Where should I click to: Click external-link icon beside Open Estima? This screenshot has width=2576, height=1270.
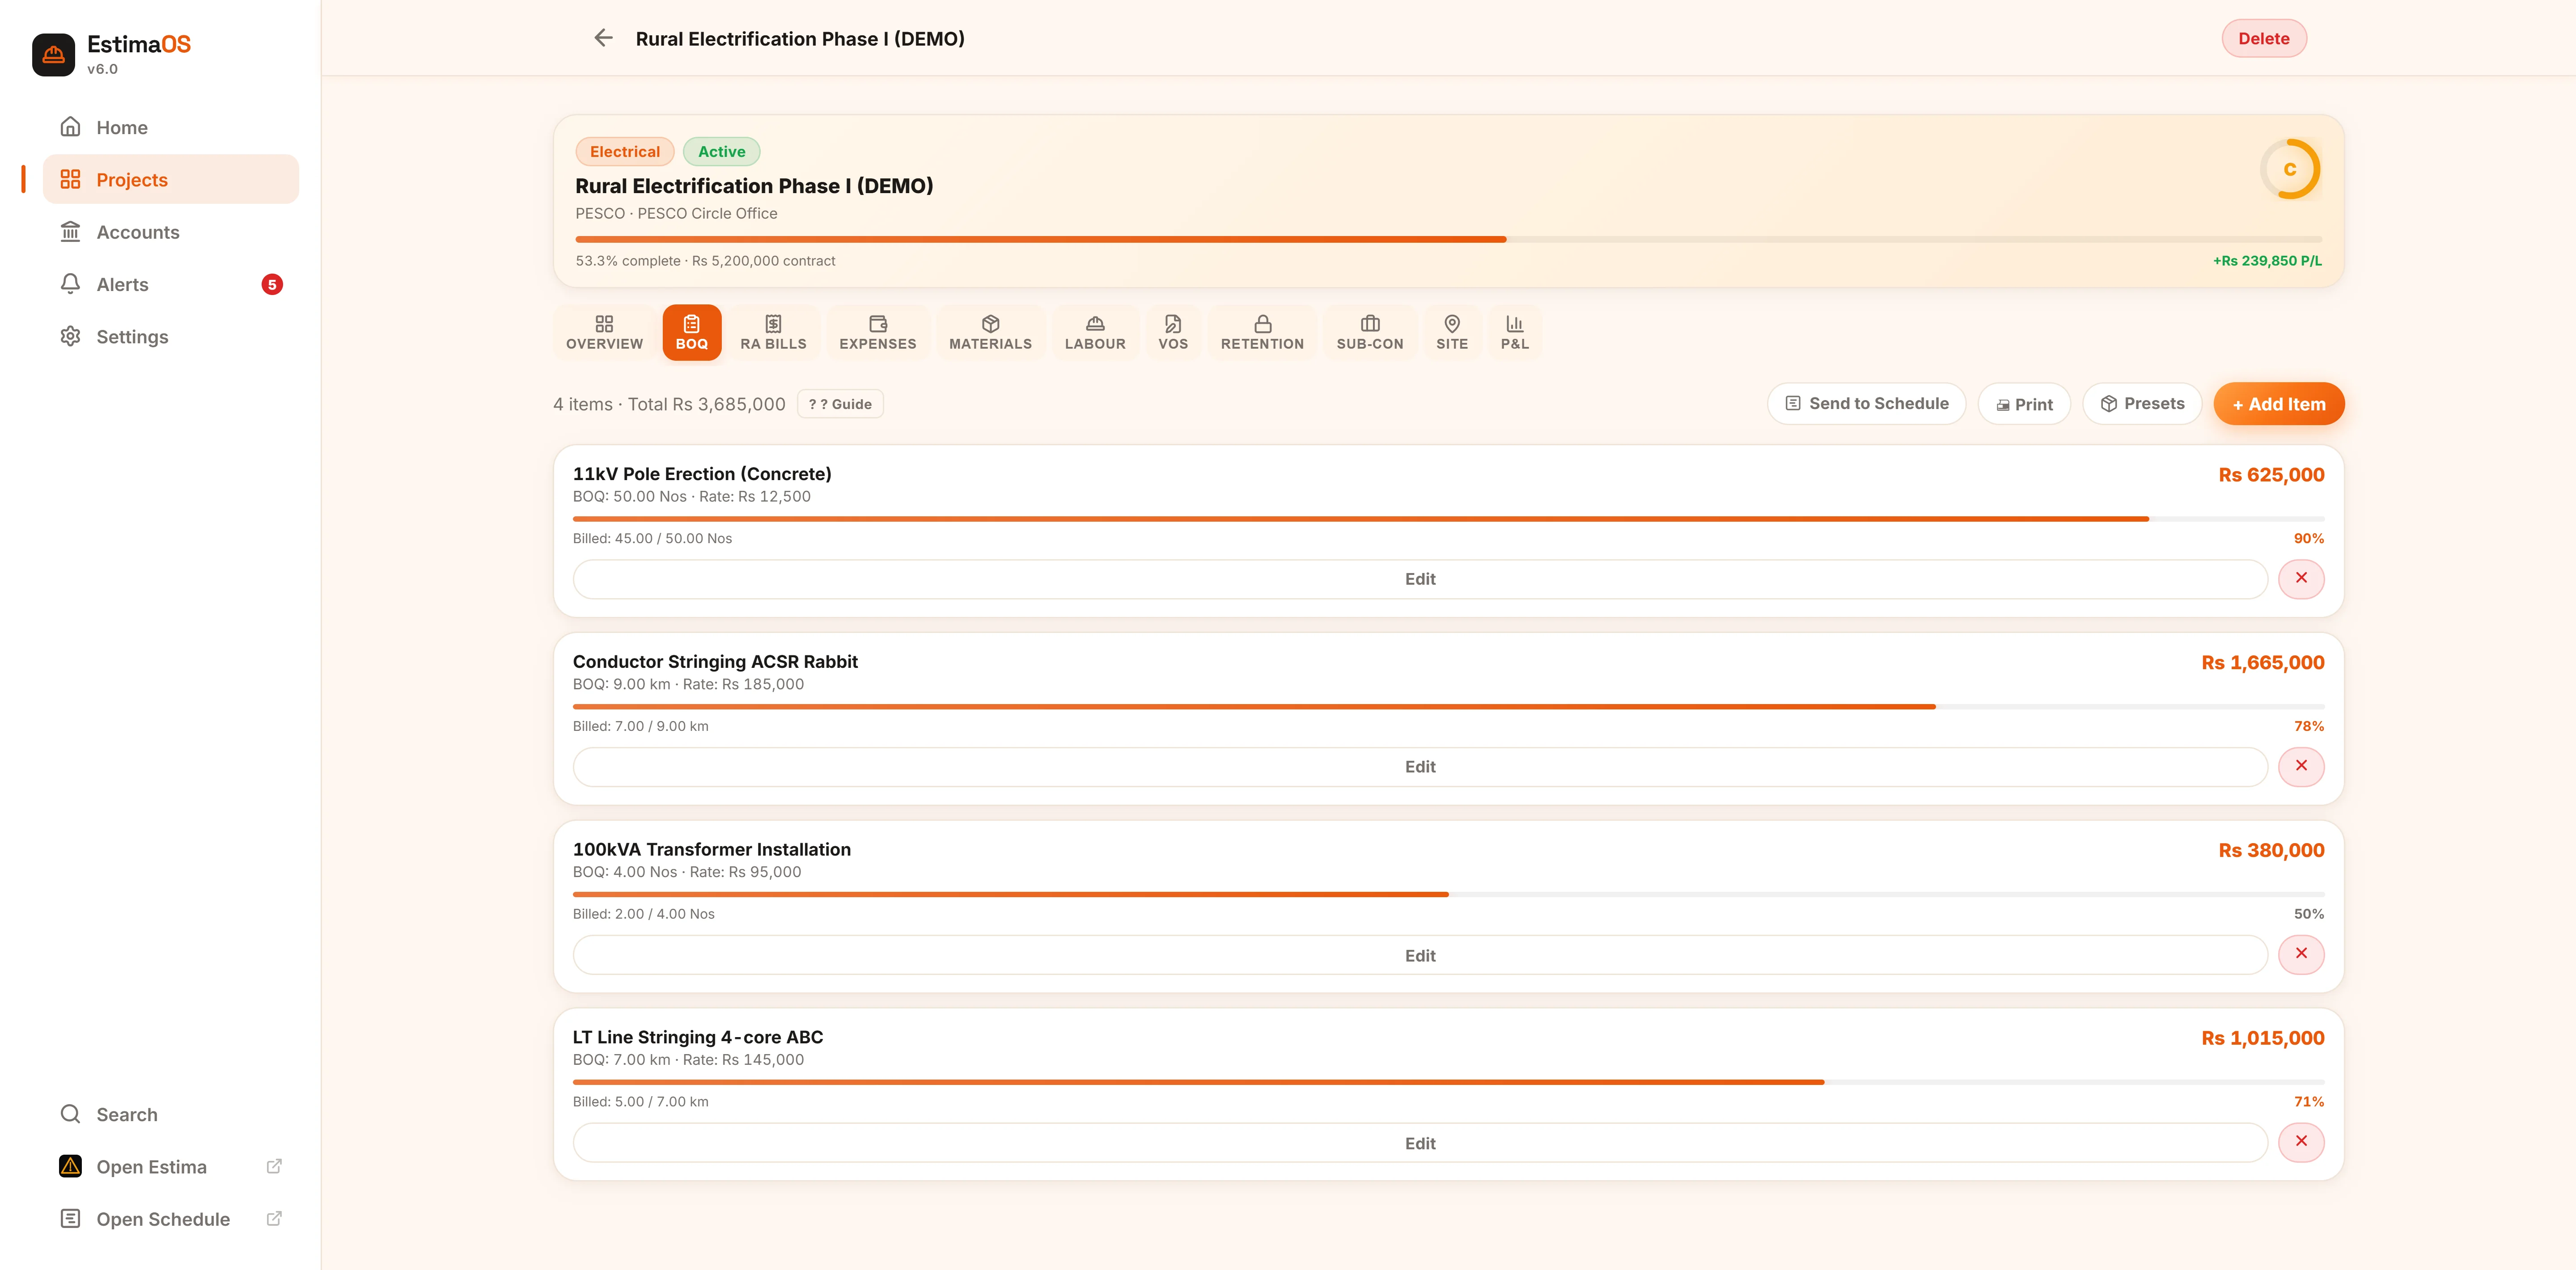[x=274, y=1166]
